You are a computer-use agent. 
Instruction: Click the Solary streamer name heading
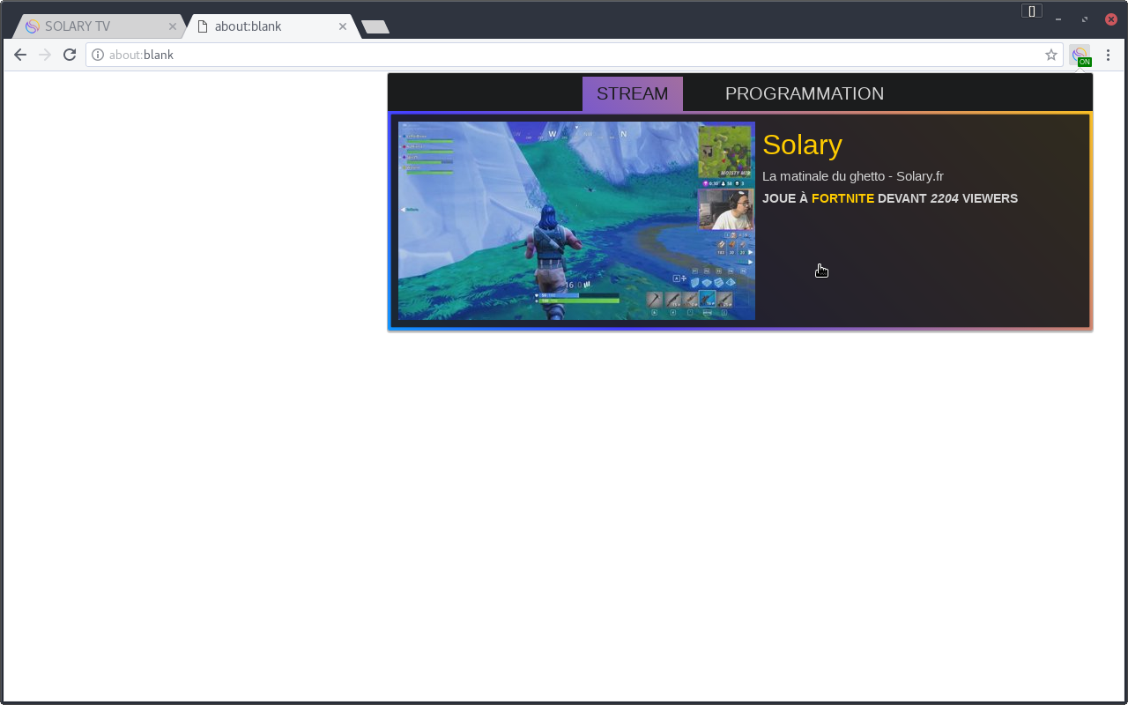802,145
